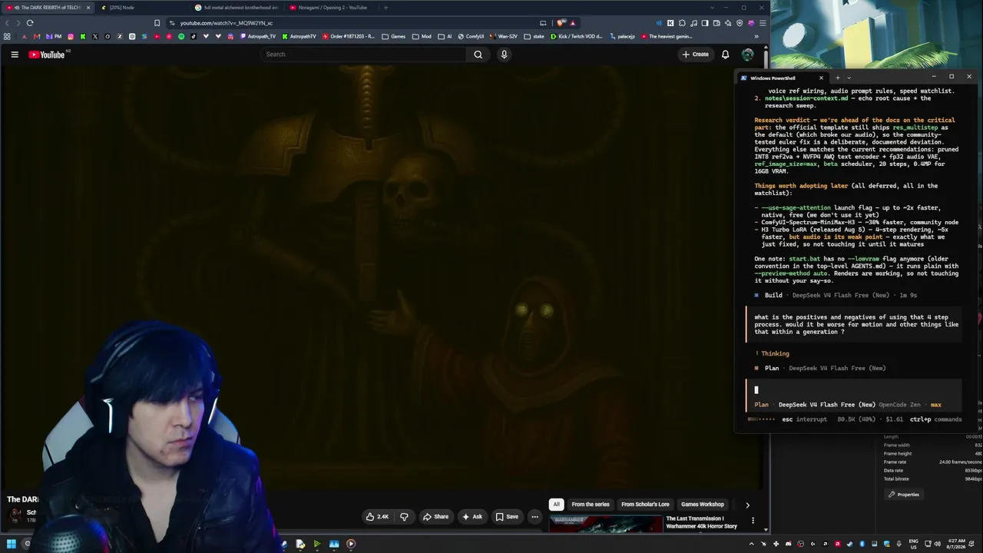Open YouTube notifications bell
This screenshot has height=553, width=983.
(725, 55)
